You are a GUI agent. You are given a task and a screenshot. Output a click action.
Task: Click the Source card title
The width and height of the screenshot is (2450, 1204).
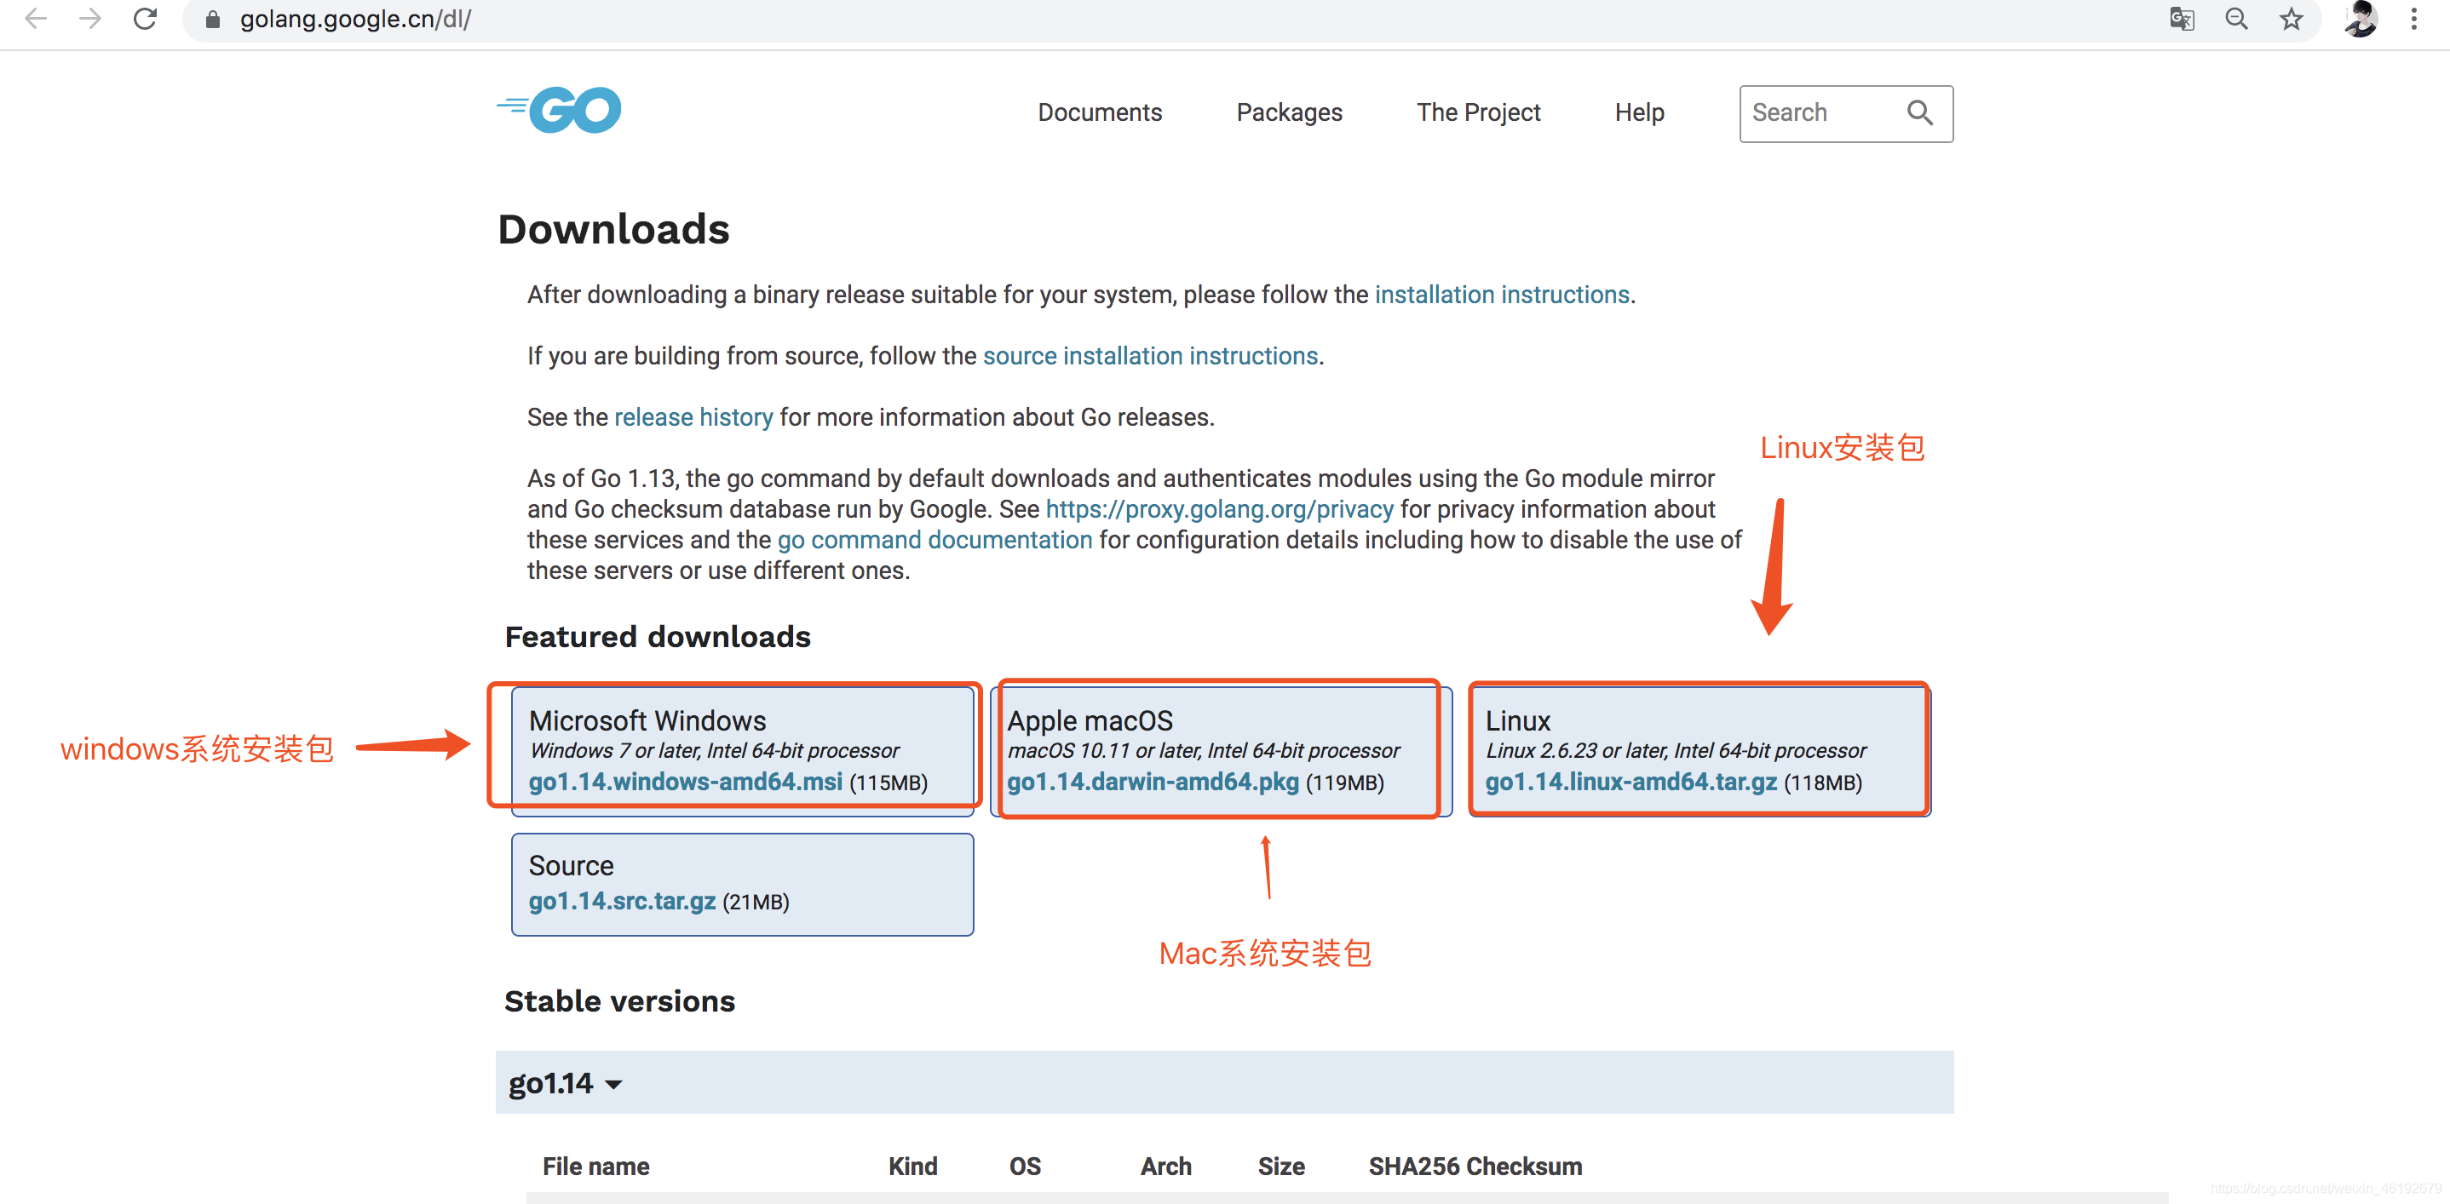pyautogui.click(x=571, y=866)
